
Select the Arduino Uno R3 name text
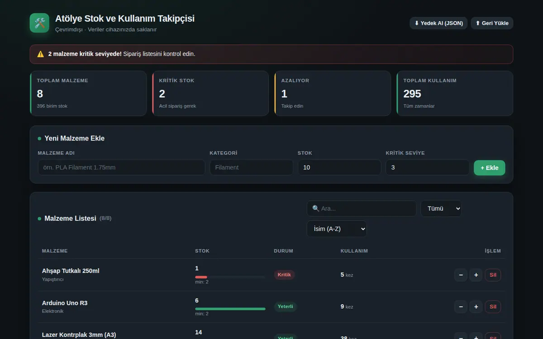[65, 303]
